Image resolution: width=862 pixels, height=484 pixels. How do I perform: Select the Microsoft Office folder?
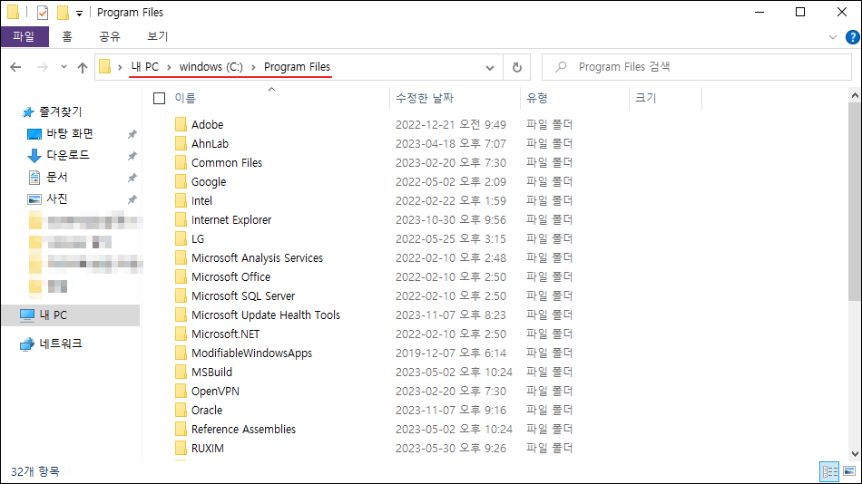230,276
